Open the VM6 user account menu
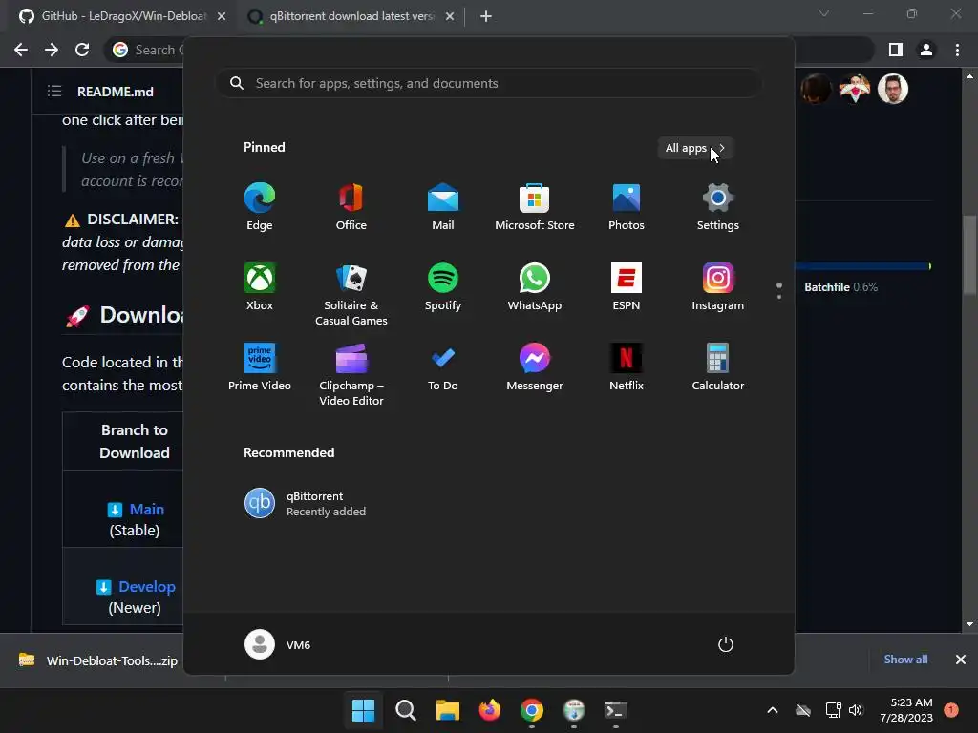This screenshot has width=978, height=733. pos(278,644)
